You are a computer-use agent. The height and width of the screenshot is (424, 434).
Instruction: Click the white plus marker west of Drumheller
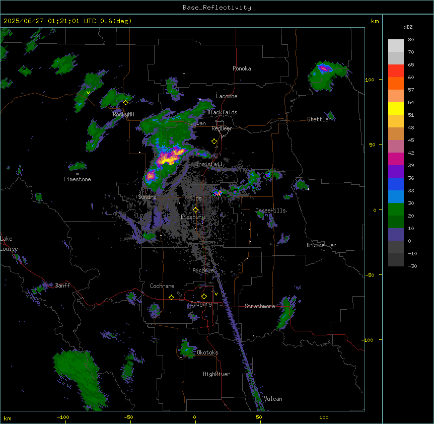click(308, 189)
